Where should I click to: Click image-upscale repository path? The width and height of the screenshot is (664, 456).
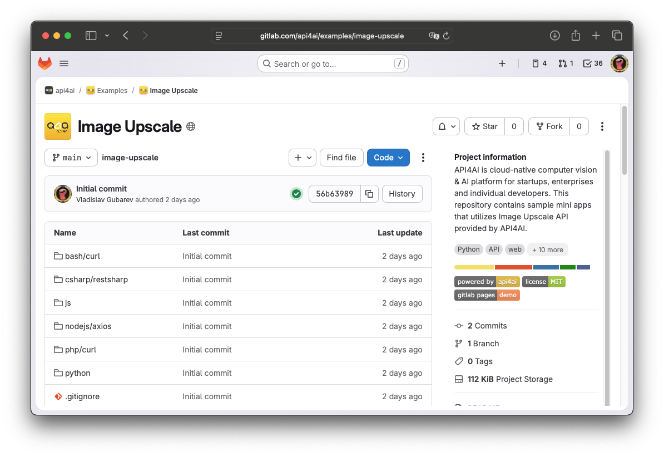(130, 158)
